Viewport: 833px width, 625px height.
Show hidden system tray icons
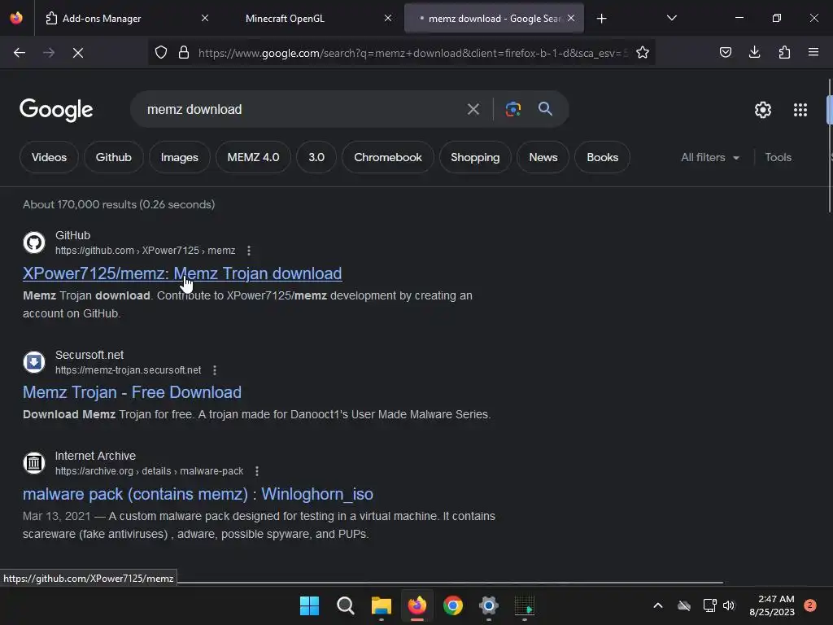(x=657, y=605)
